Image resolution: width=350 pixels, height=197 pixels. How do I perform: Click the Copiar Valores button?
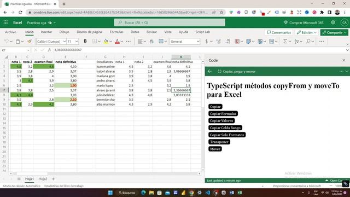pyautogui.click(x=221, y=121)
